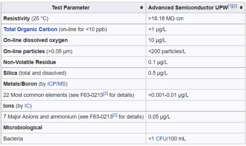Click the Advanced Semiconductor UPW header text
Screen dimensions: 246x146
point(188,8)
